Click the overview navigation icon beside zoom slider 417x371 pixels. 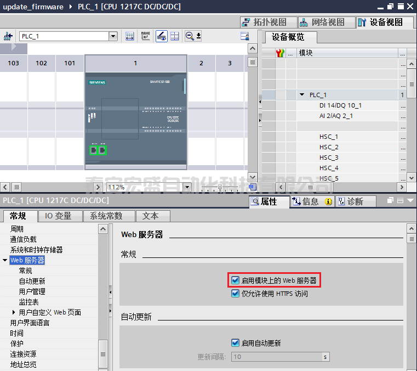pyautogui.click(x=253, y=187)
